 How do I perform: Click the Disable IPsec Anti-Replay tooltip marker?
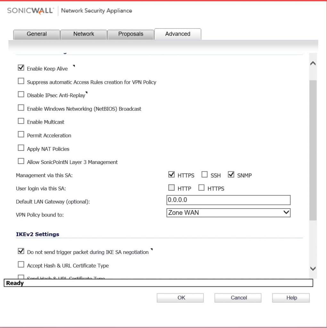tap(86, 93)
